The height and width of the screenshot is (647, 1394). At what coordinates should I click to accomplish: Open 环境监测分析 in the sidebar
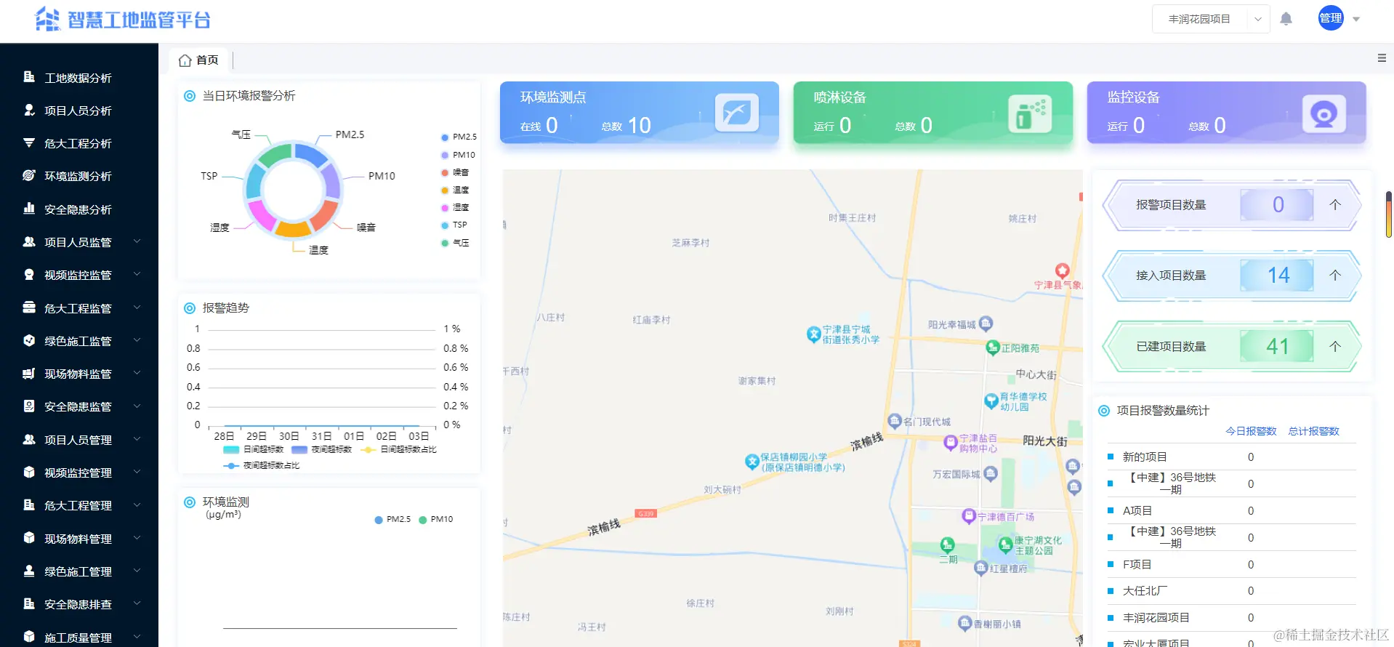(x=79, y=176)
